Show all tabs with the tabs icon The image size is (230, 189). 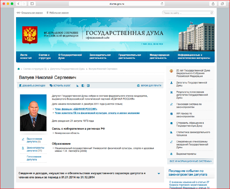pos(222,4)
